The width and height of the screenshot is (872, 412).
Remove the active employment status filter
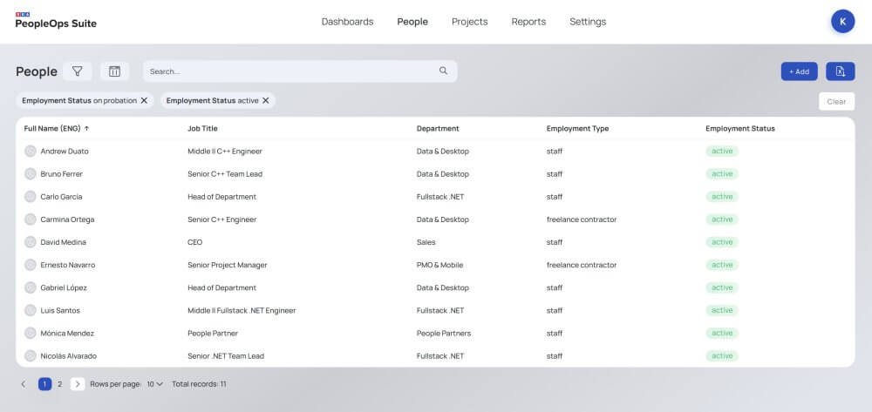click(x=267, y=100)
